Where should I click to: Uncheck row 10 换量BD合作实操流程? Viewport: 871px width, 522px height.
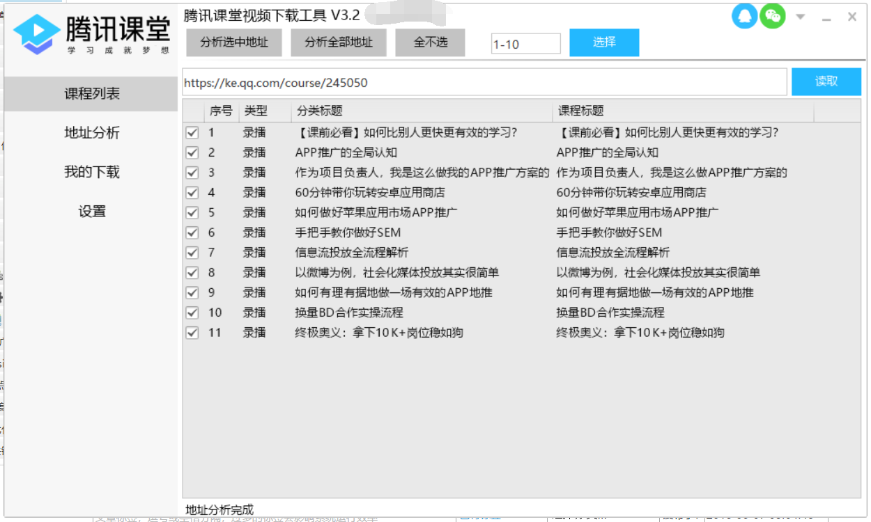click(x=192, y=313)
